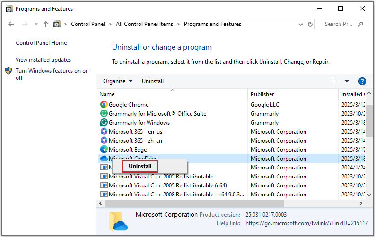Click the Microsoft 365 - en-us icon

click(104, 132)
